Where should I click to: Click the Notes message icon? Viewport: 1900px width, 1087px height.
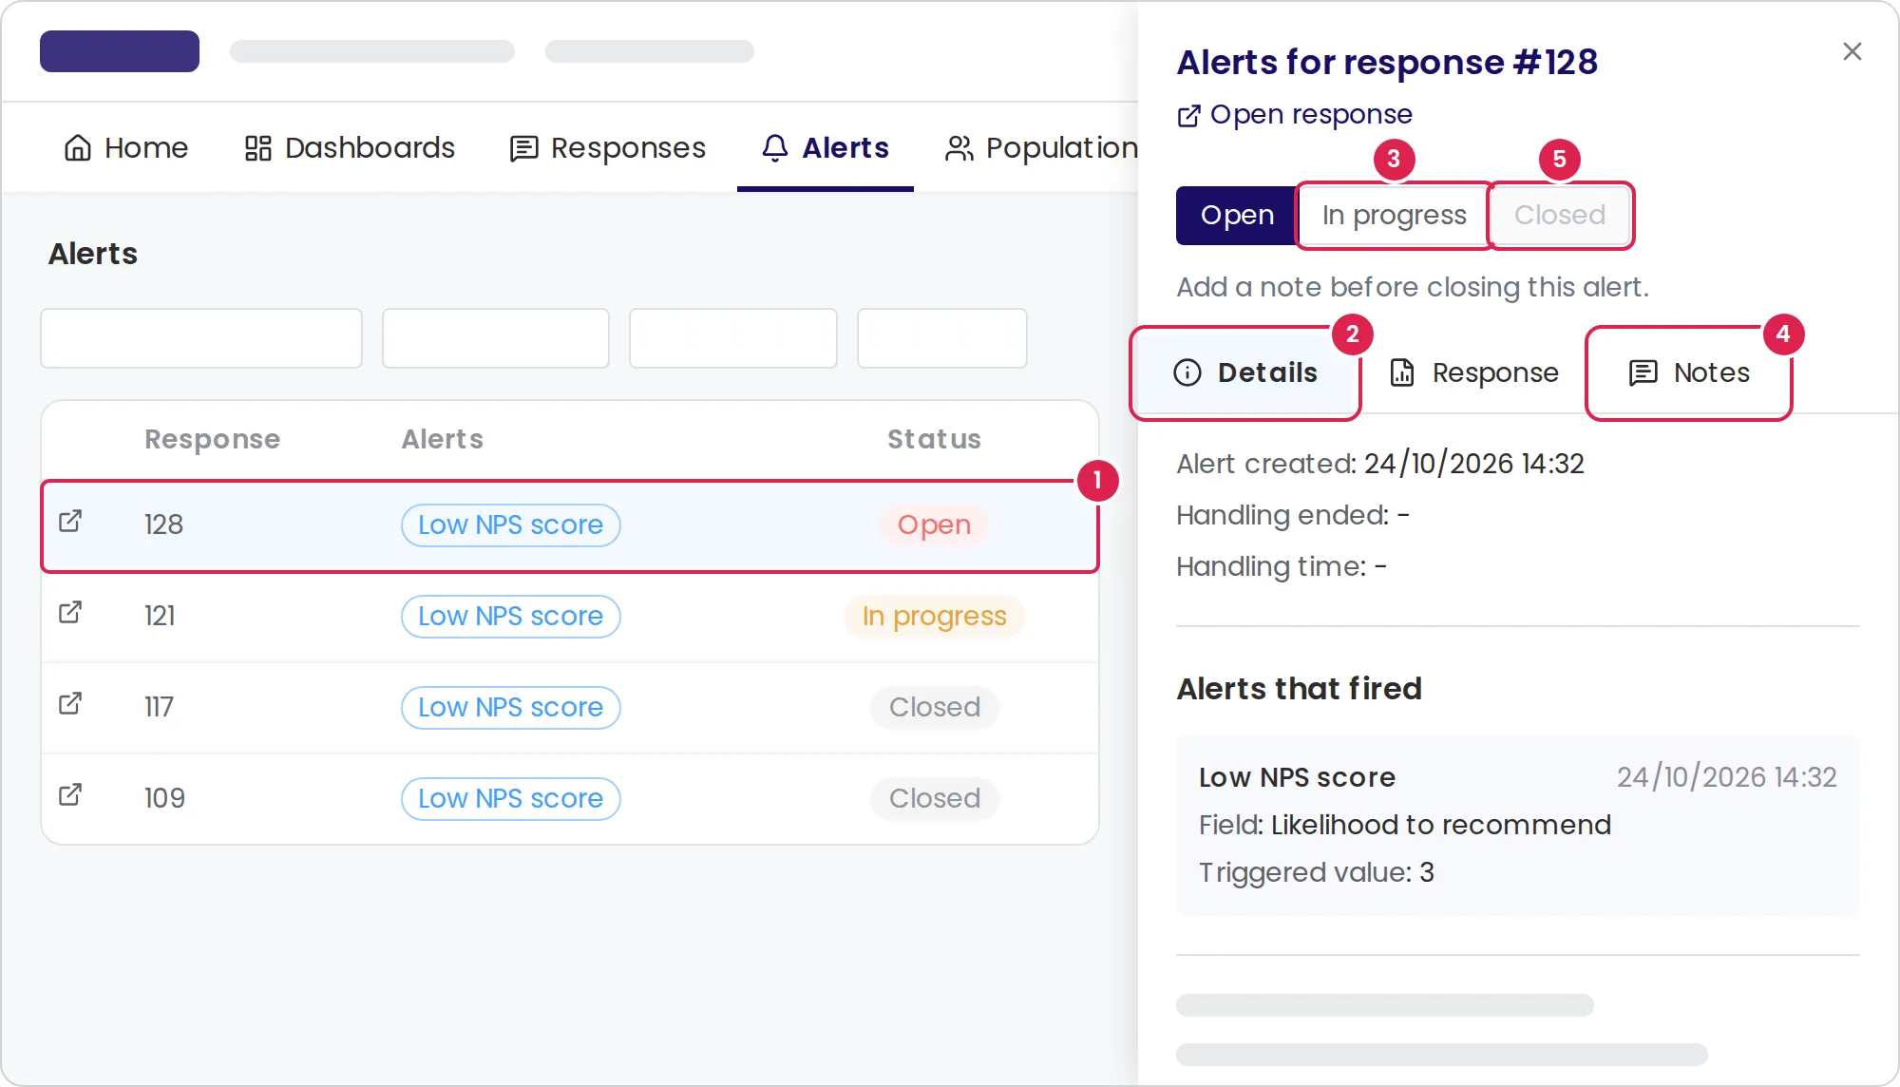tap(1643, 372)
